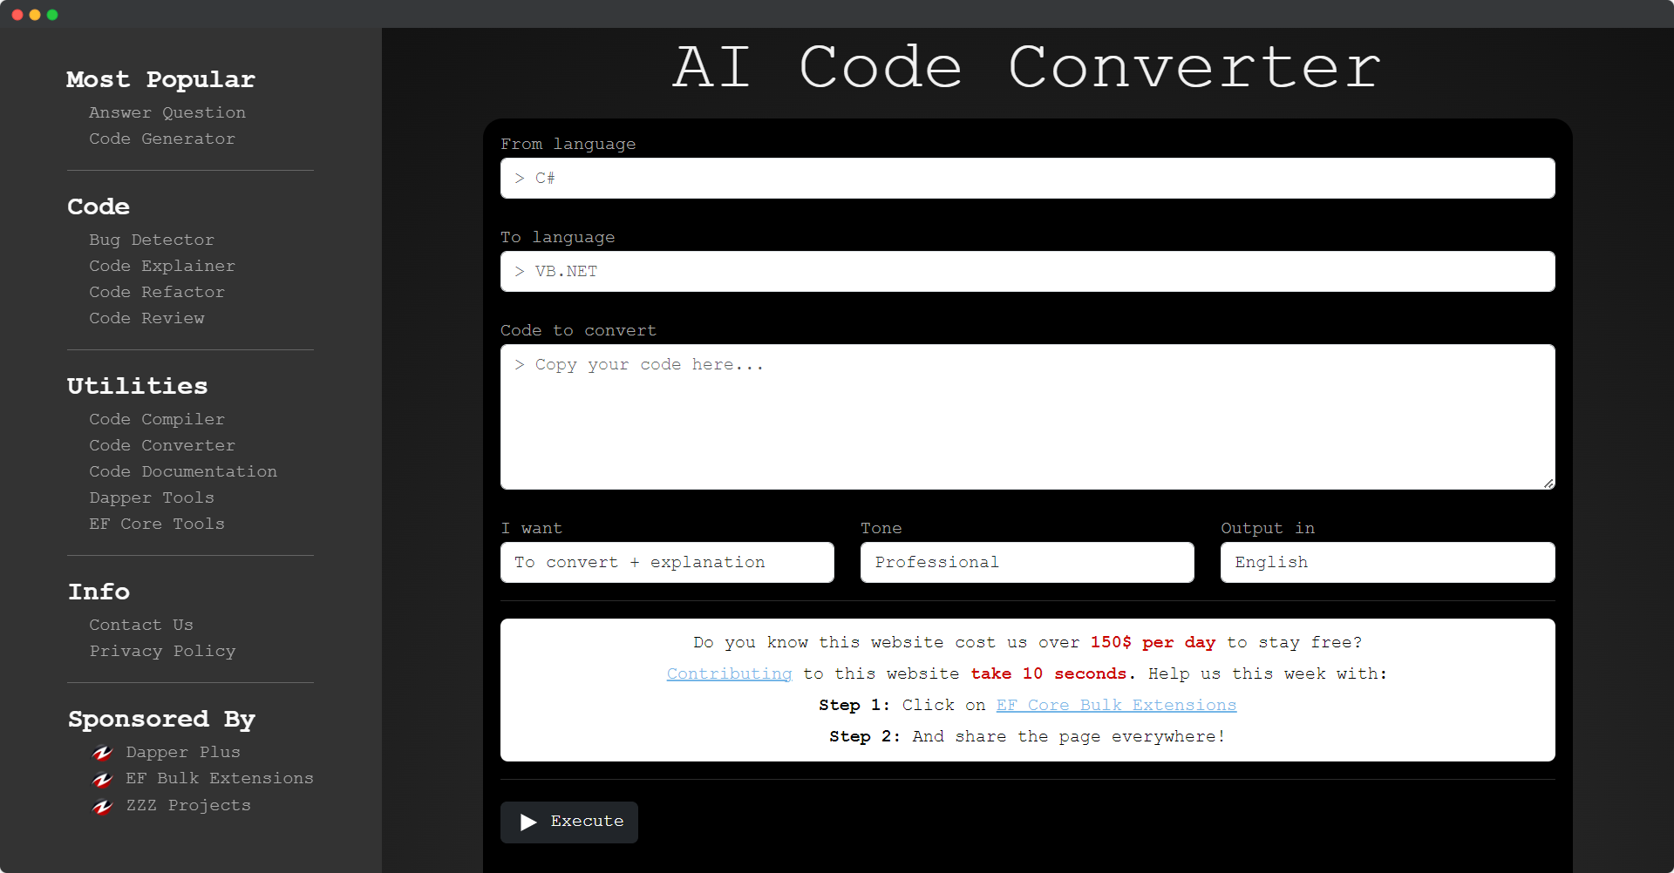Open the 'Output in' language selector

pos(1386,562)
